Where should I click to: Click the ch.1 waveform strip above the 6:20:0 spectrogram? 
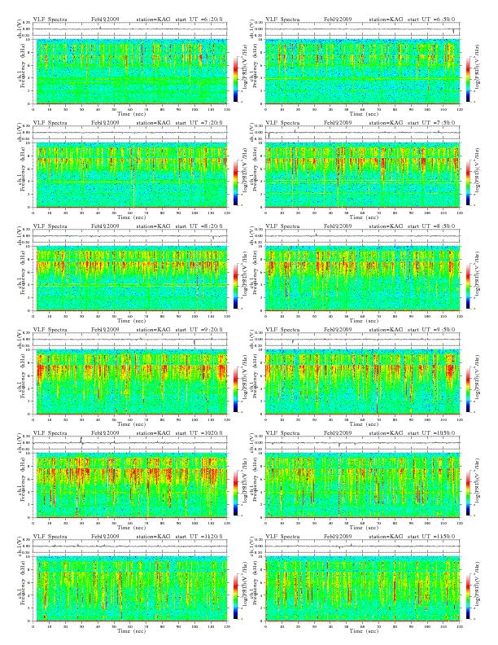tap(130, 29)
